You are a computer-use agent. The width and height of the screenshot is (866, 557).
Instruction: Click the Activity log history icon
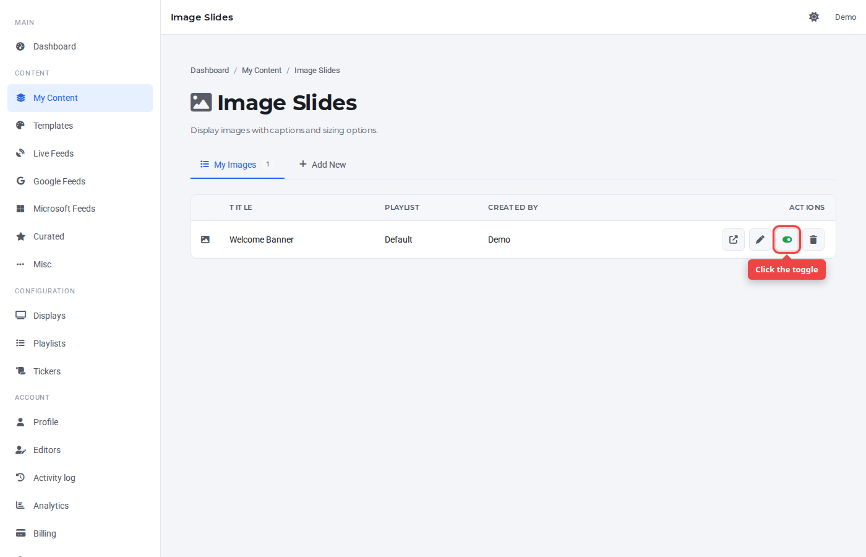point(20,478)
